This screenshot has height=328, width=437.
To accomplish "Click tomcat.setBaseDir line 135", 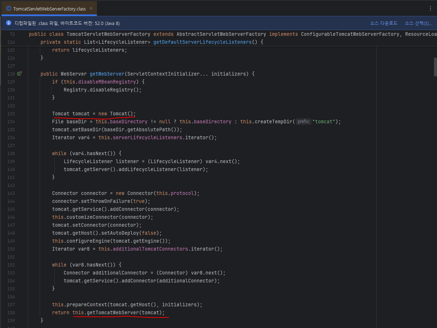I will [117, 129].
